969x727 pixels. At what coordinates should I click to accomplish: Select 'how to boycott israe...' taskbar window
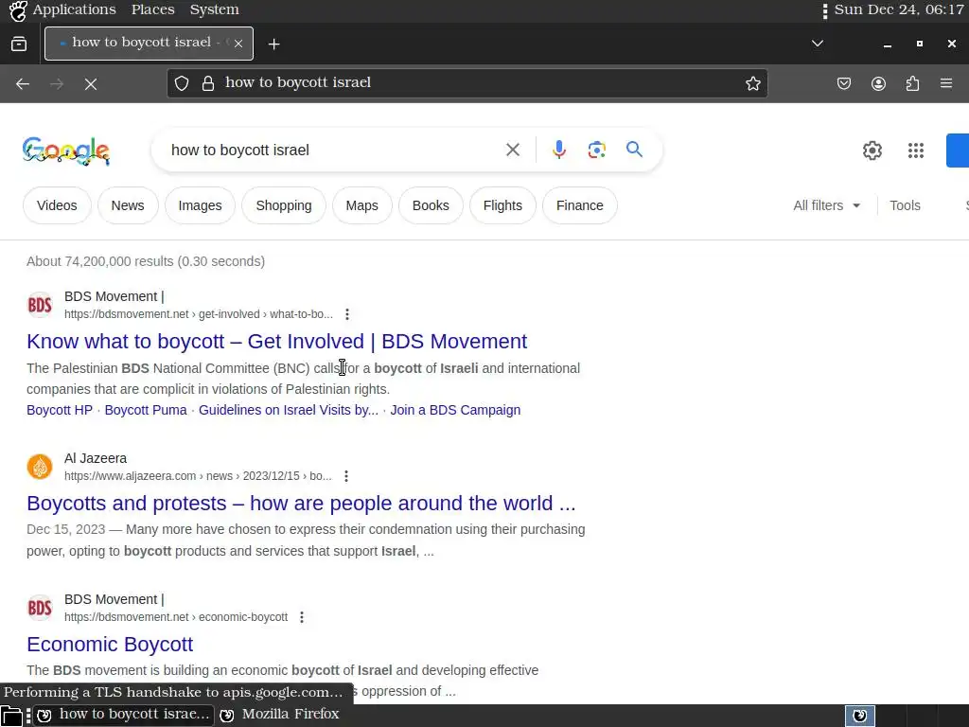(x=124, y=715)
